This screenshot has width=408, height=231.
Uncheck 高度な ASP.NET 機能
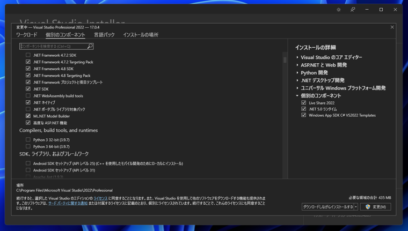click(28, 123)
